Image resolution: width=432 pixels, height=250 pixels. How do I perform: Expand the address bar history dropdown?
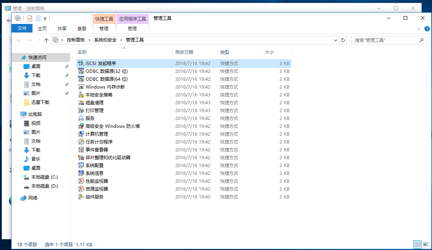pyautogui.click(x=335, y=40)
